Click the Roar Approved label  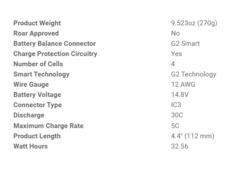(x=36, y=33)
